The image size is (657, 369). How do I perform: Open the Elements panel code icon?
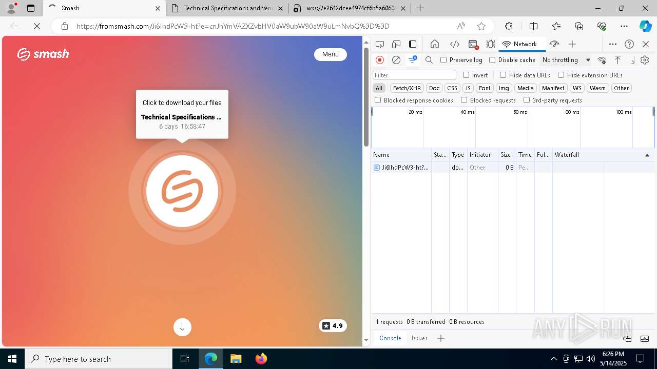(x=454, y=44)
